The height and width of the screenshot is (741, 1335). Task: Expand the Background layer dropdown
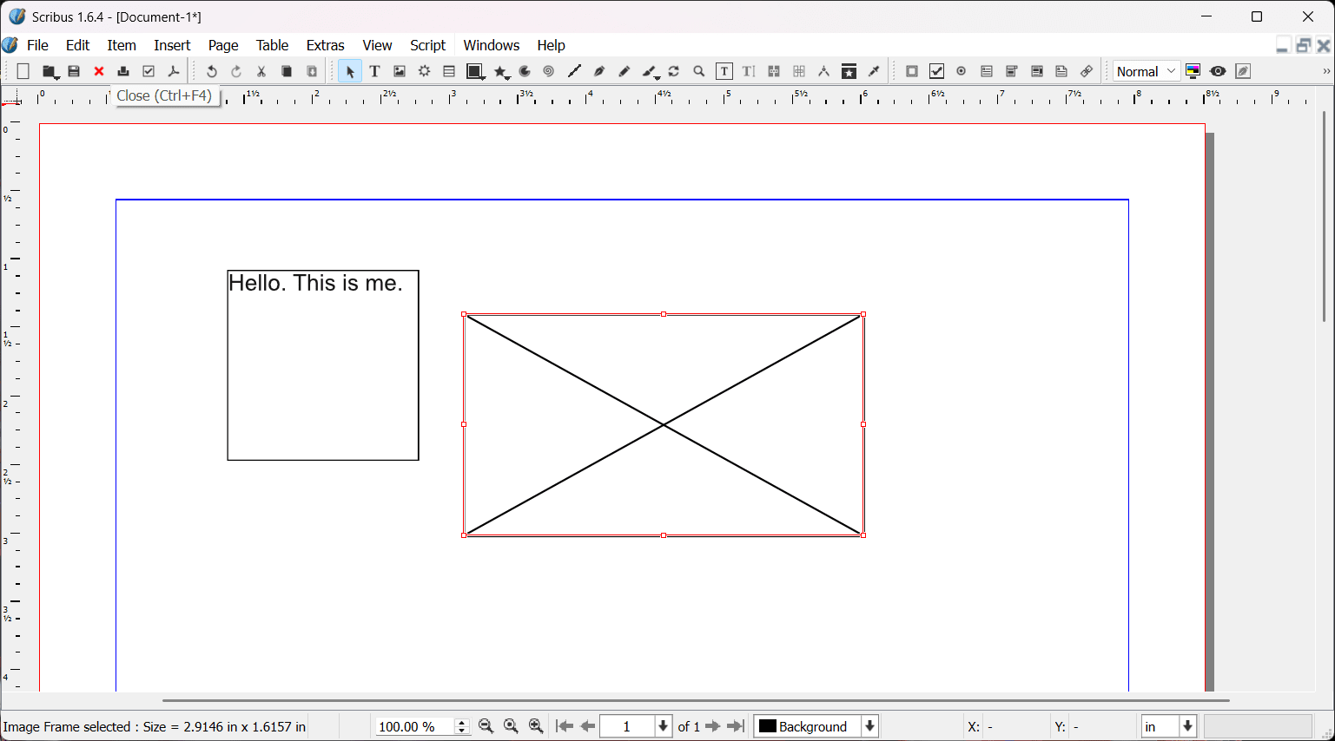[x=869, y=726]
